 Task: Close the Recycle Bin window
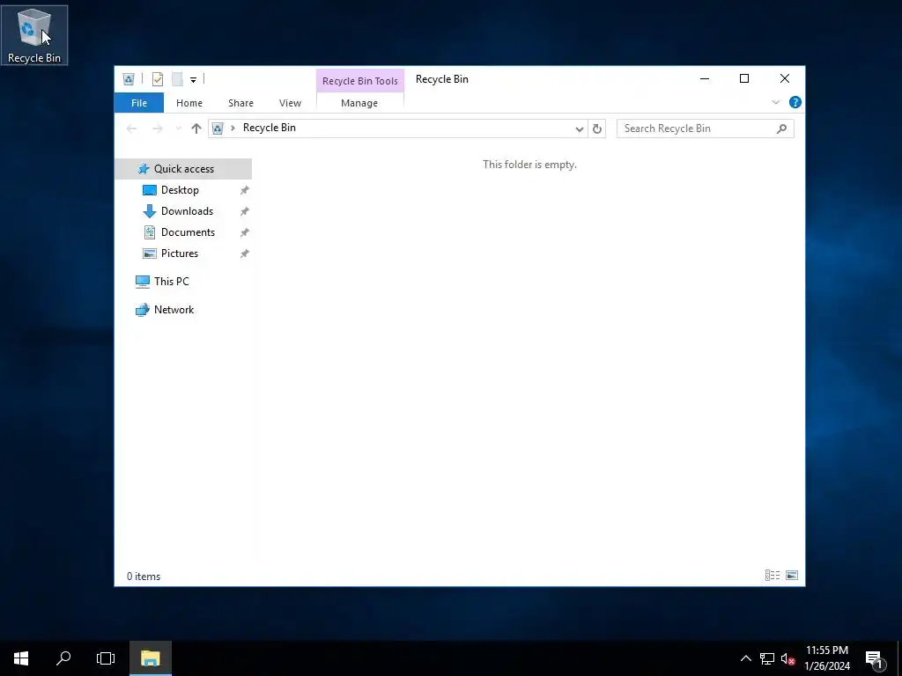pyautogui.click(x=785, y=78)
